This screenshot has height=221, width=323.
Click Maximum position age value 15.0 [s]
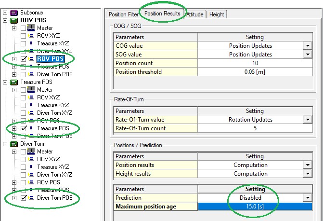point(255,207)
